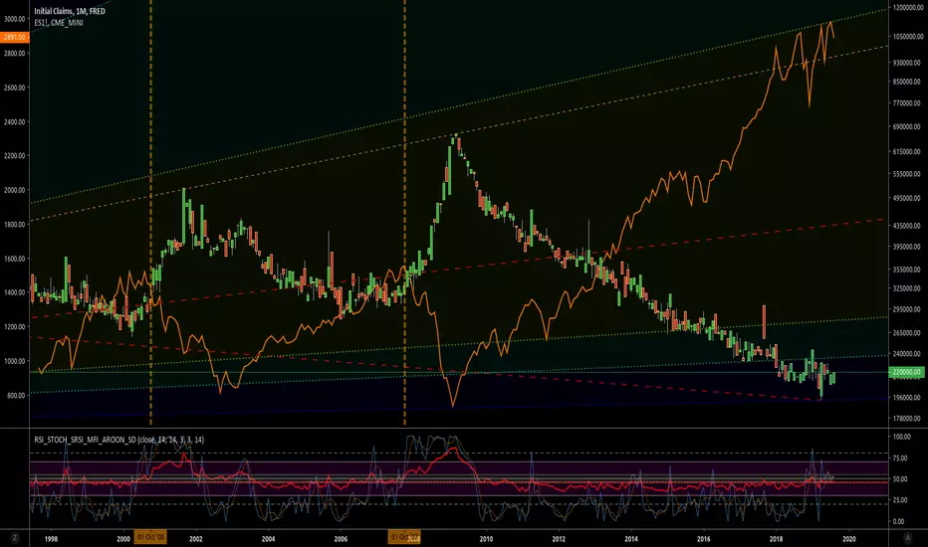Click the 75.00 indicator scale label

[x=900, y=458]
